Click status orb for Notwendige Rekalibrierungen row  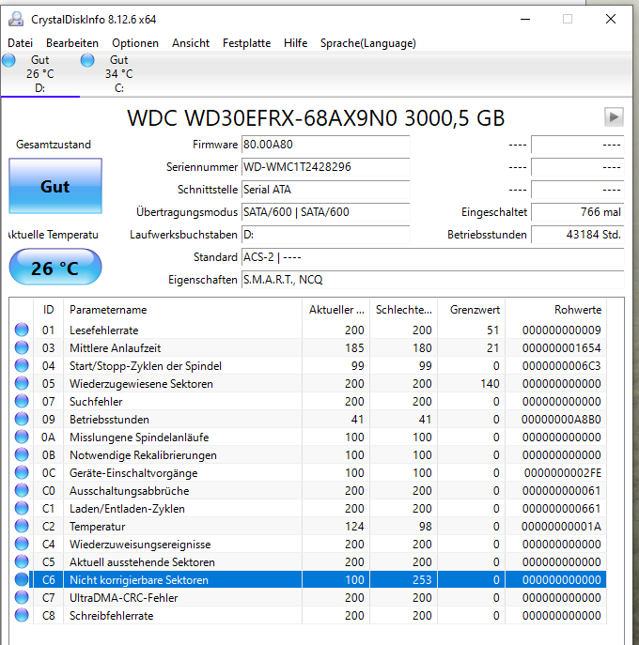tap(22, 455)
